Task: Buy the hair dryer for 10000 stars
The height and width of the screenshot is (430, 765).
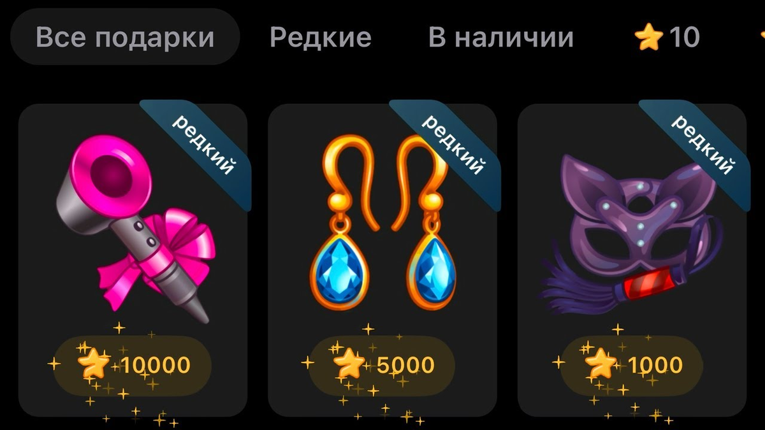Action: 132,364
